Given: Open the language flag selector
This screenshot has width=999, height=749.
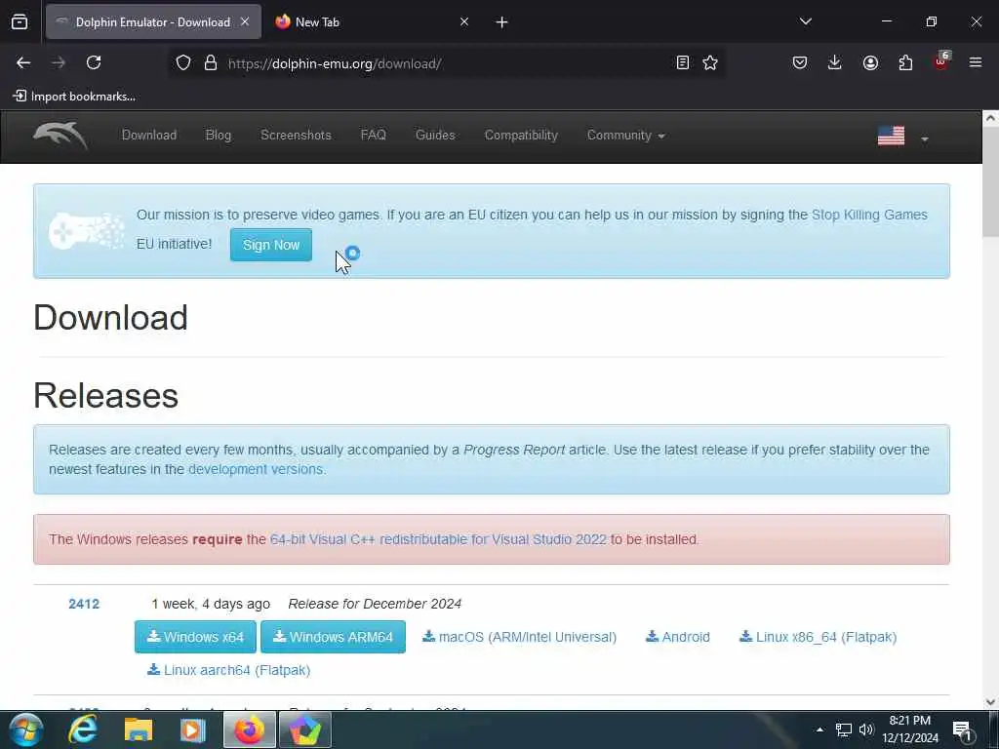Looking at the screenshot, I should [902, 137].
